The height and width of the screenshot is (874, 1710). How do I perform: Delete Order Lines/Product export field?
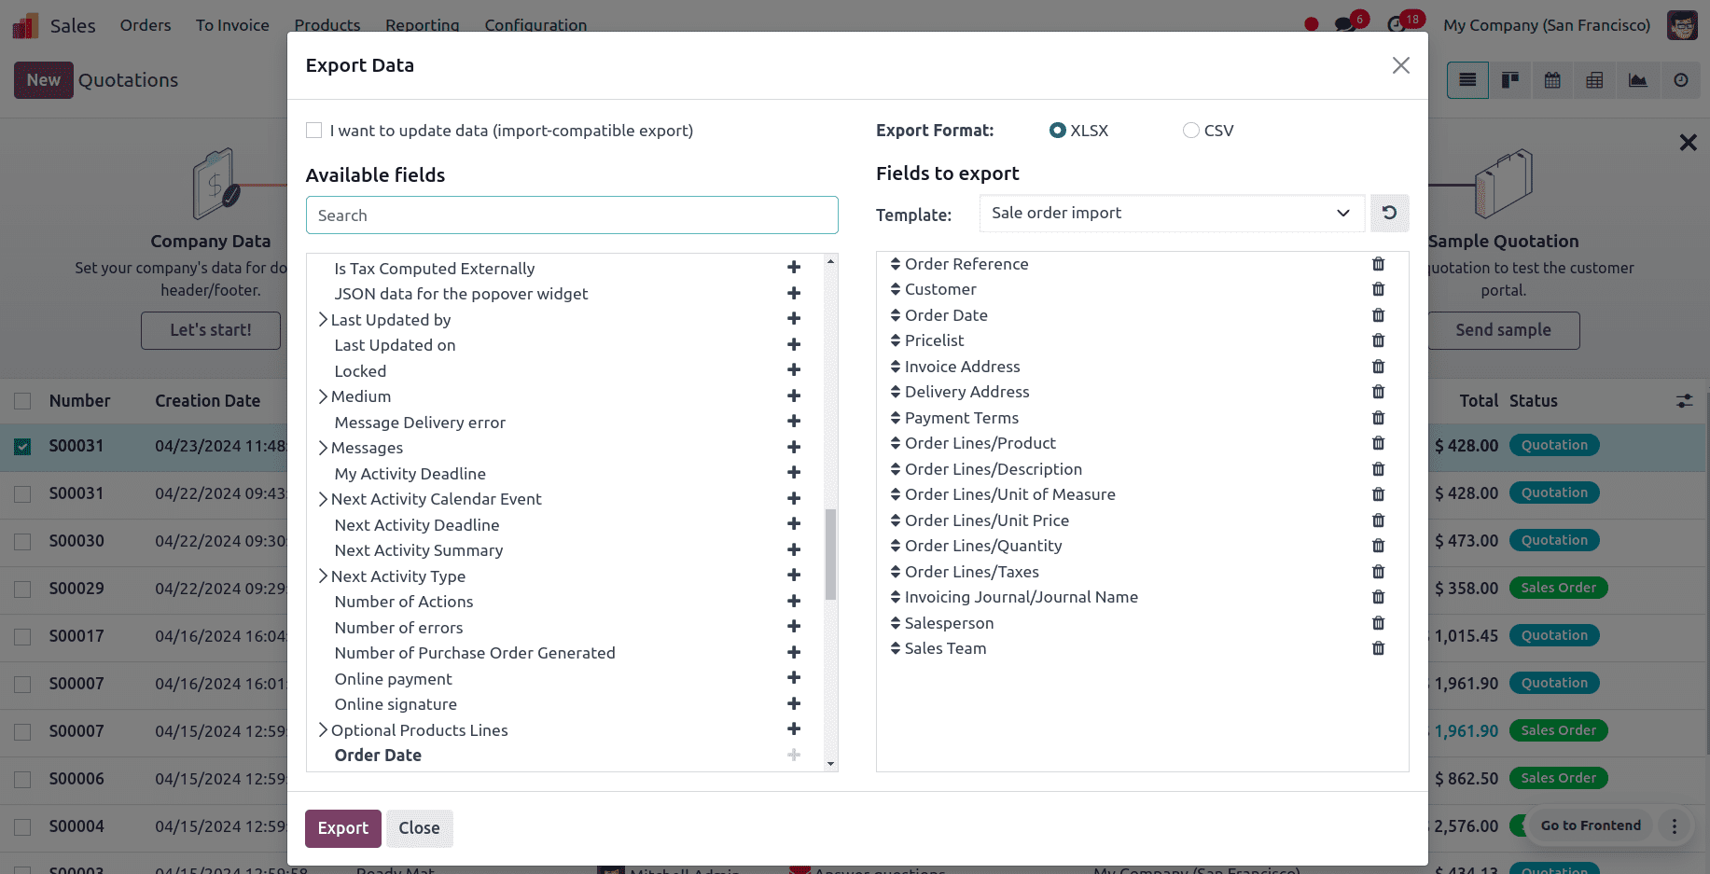click(1378, 443)
